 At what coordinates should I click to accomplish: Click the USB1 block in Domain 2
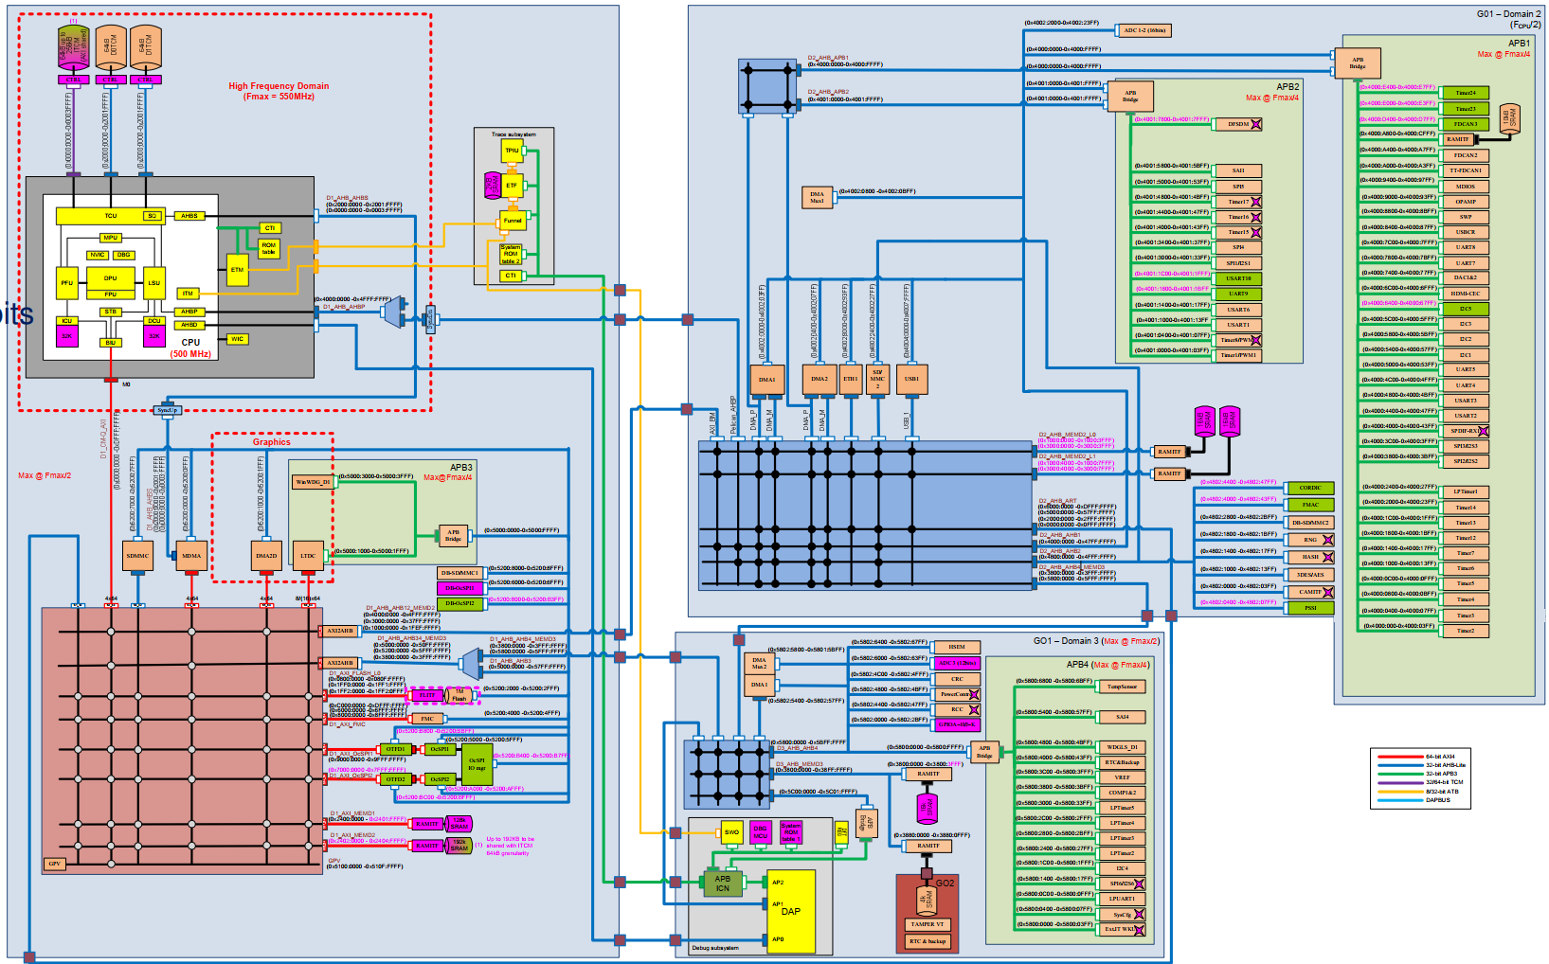(911, 379)
